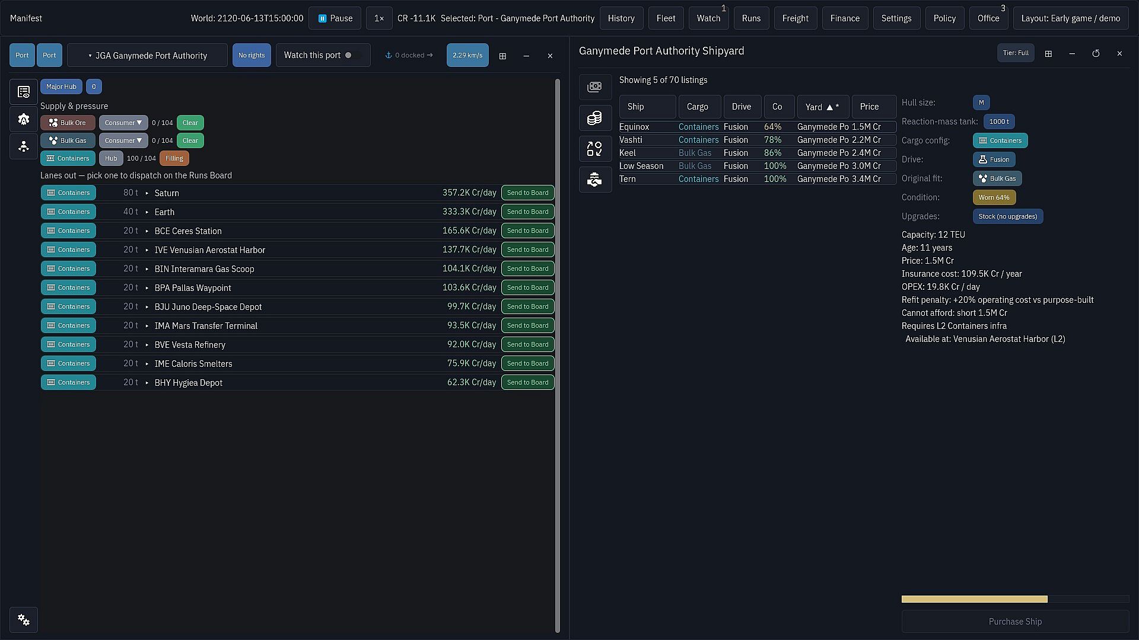This screenshot has height=640, width=1139.
Task: Open the cash/banknotes tab in Shipyard sidebar
Action: pos(595,87)
